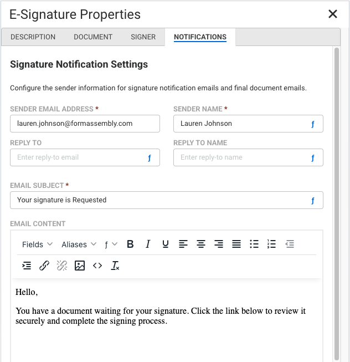The image size is (350, 362).
Task: Switch to the Document tab
Action: tap(93, 37)
